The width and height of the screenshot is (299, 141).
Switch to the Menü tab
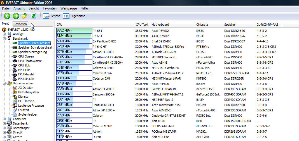(x=6, y=24)
